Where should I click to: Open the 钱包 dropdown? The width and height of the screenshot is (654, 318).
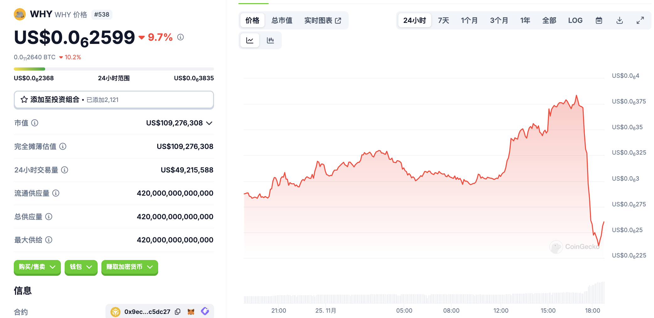point(81,267)
